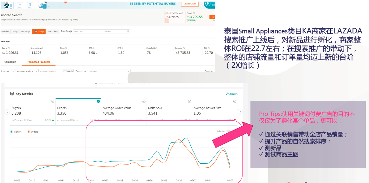Screen dimensions: 369x183
Task: Select the Buyers metric card
Action: point(33,112)
